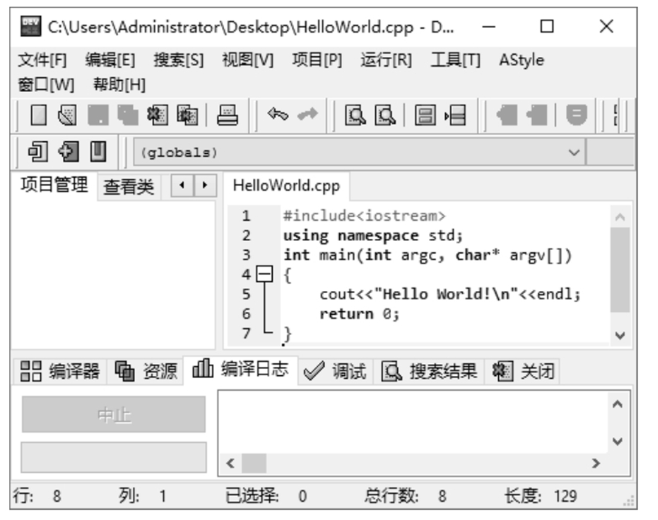Click the Dev-C++ logo in title bar

click(31, 26)
